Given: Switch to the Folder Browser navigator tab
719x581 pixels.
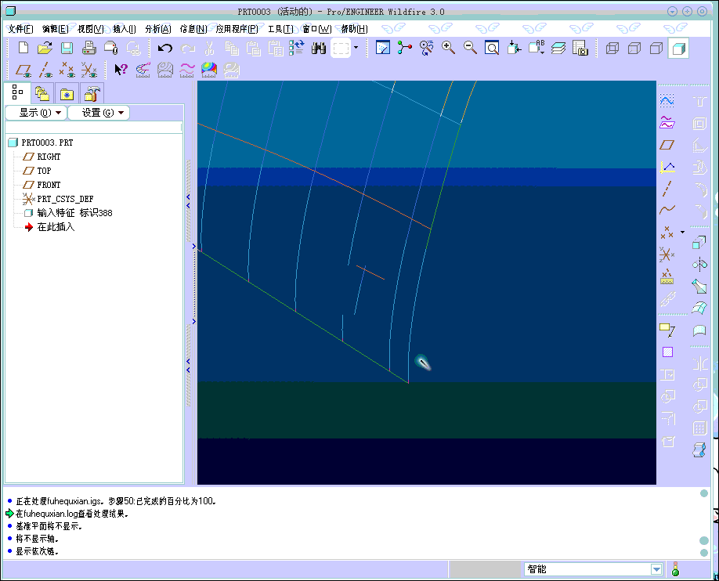Looking at the screenshot, I should pos(42,93).
